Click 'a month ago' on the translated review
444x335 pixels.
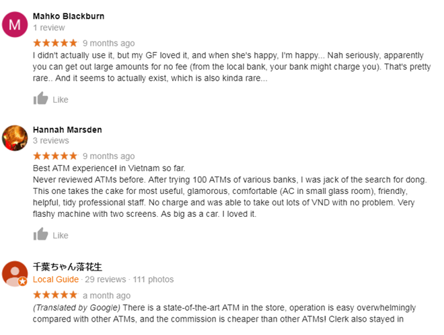point(106,295)
